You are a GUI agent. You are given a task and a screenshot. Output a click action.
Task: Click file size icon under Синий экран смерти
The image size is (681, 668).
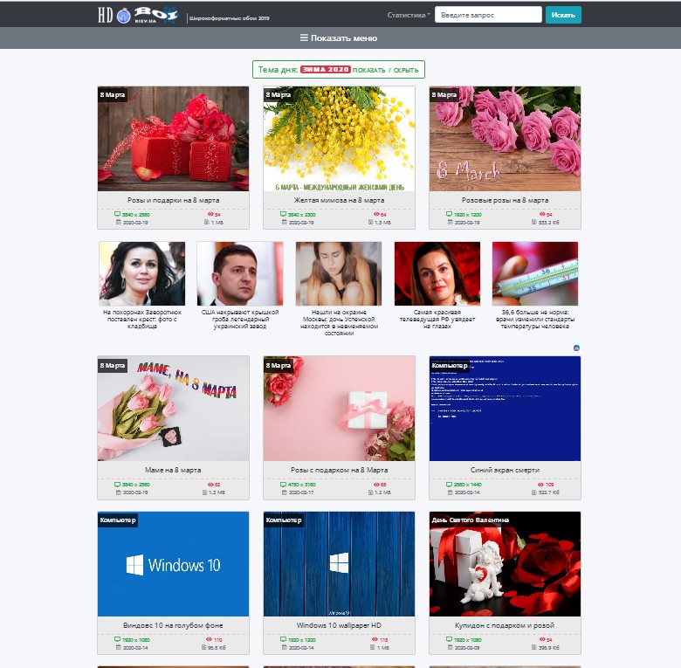click(534, 492)
